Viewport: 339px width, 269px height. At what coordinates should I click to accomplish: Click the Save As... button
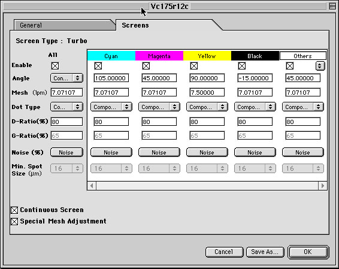click(x=265, y=252)
